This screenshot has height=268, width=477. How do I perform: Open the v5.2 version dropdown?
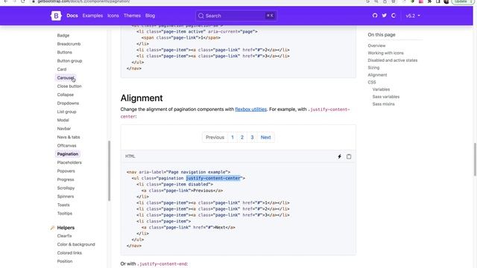tap(413, 16)
